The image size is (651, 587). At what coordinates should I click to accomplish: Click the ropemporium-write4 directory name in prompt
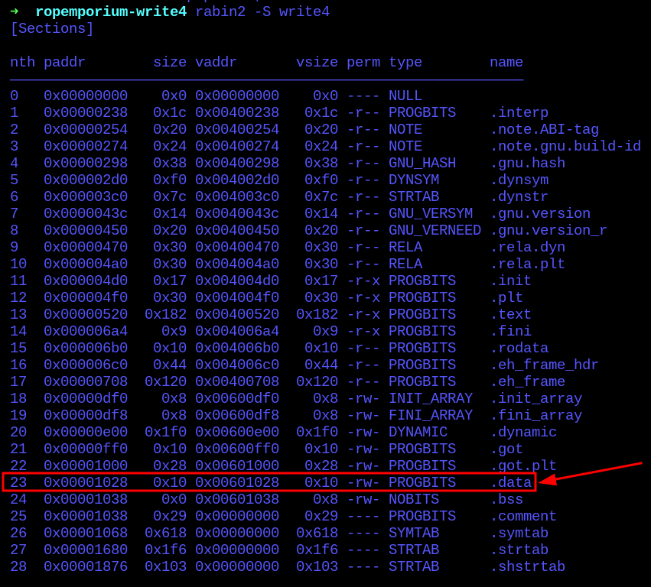pos(111,11)
